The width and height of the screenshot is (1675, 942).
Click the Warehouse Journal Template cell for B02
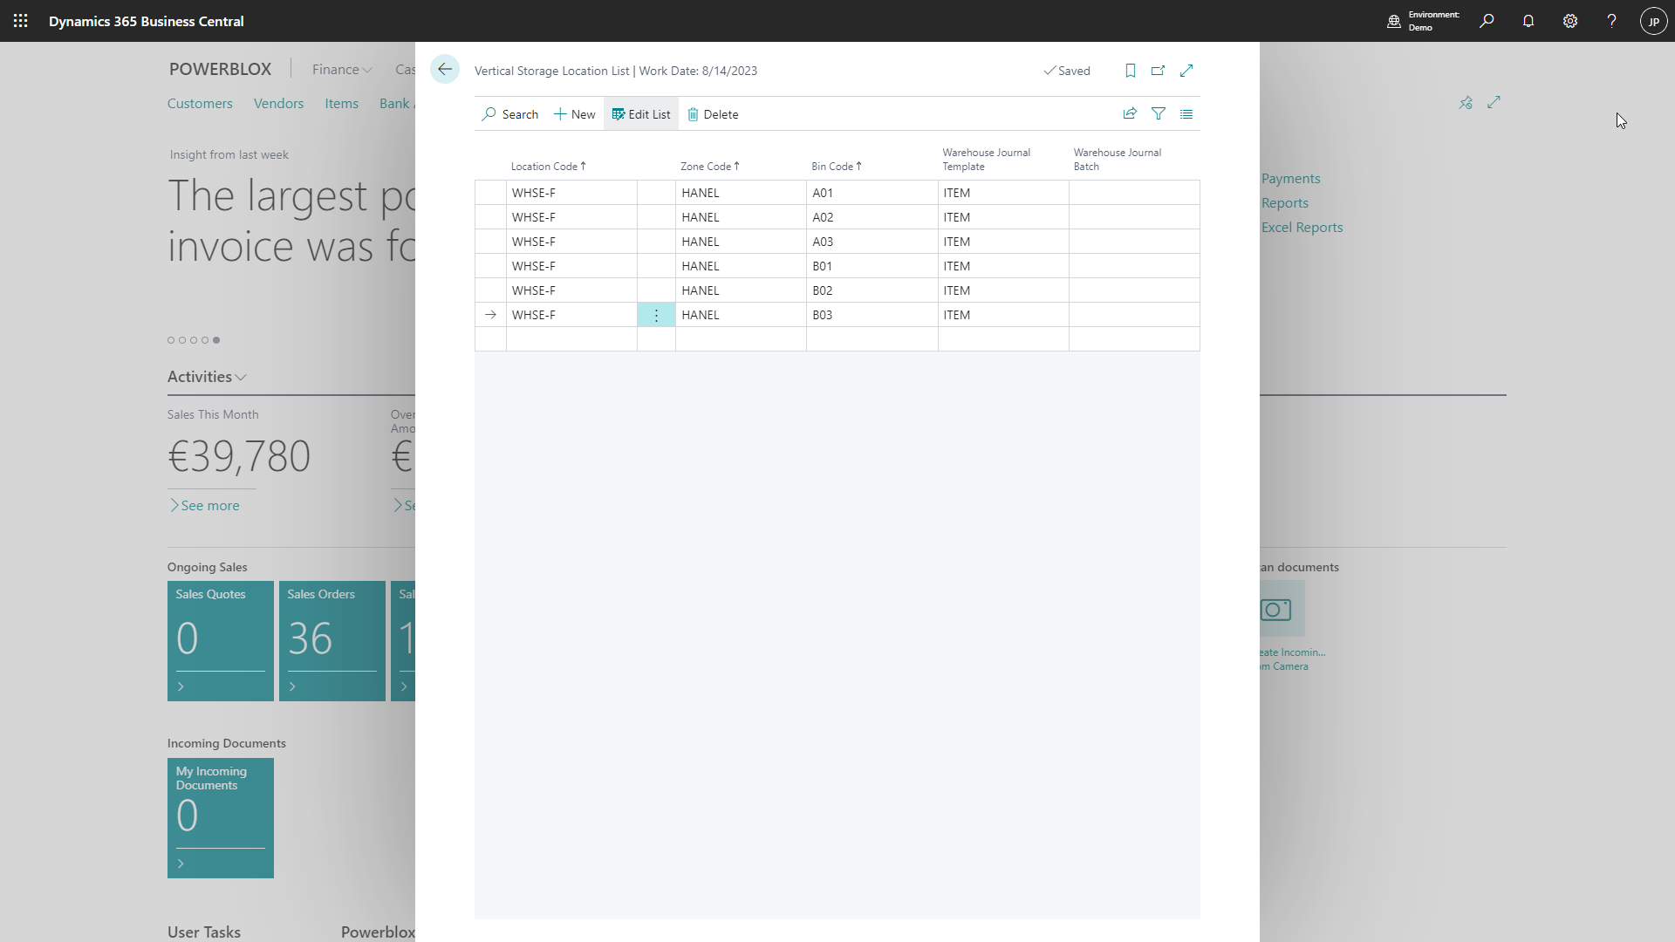tap(1003, 290)
